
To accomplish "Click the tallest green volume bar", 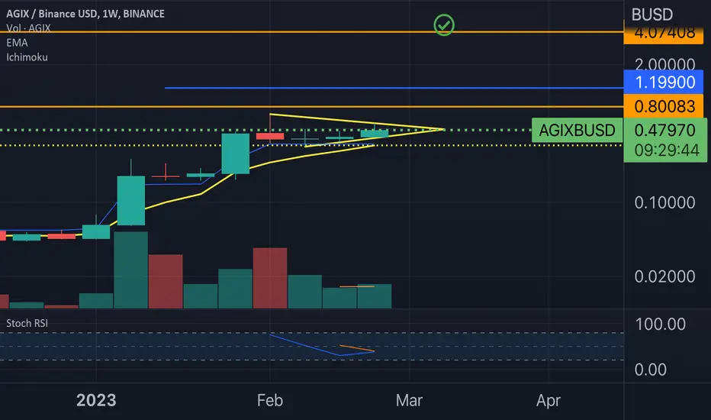I will point(130,270).
